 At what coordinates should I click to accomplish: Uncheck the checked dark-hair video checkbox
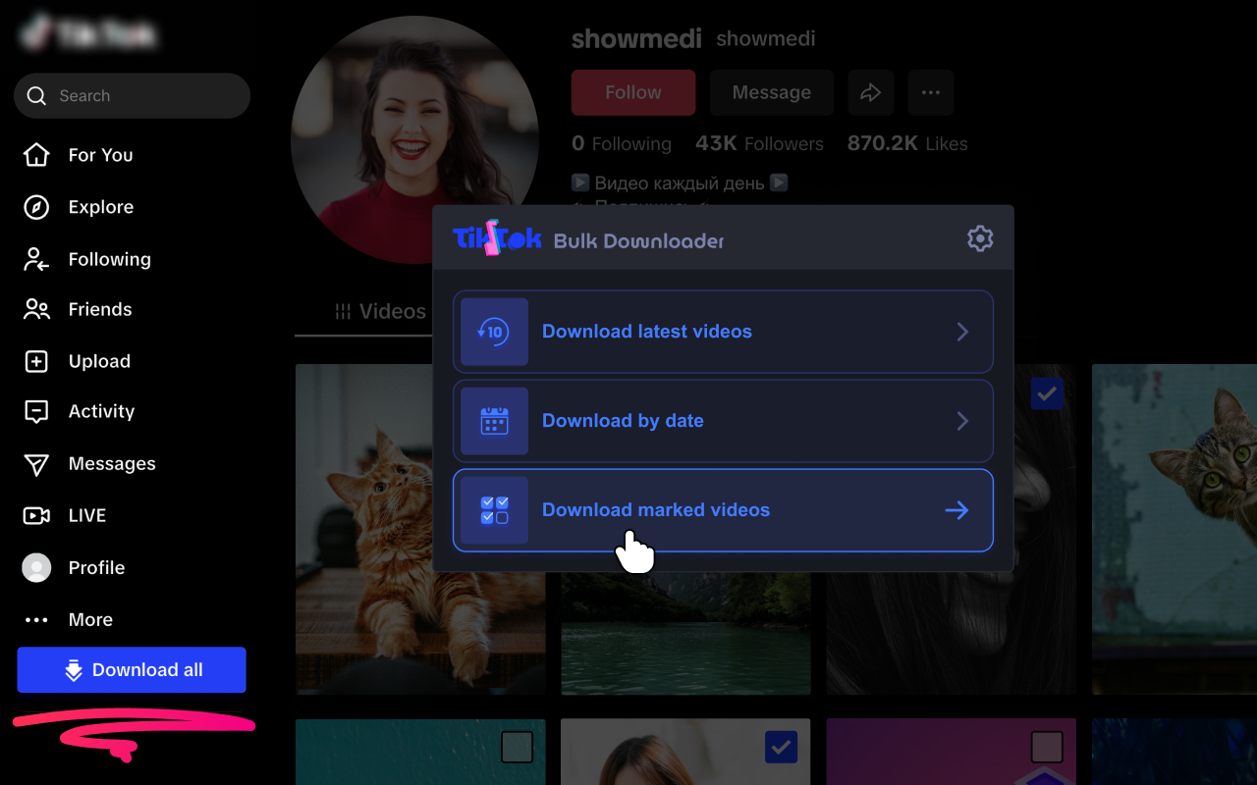click(x=1047, y=393)
